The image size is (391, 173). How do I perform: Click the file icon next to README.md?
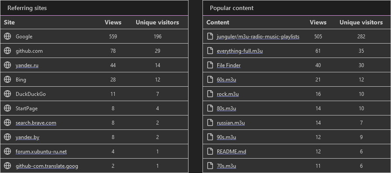click(210, 151)
